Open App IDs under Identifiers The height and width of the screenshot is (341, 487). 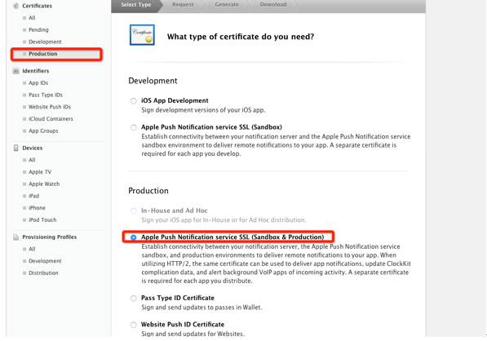(38, 83)
